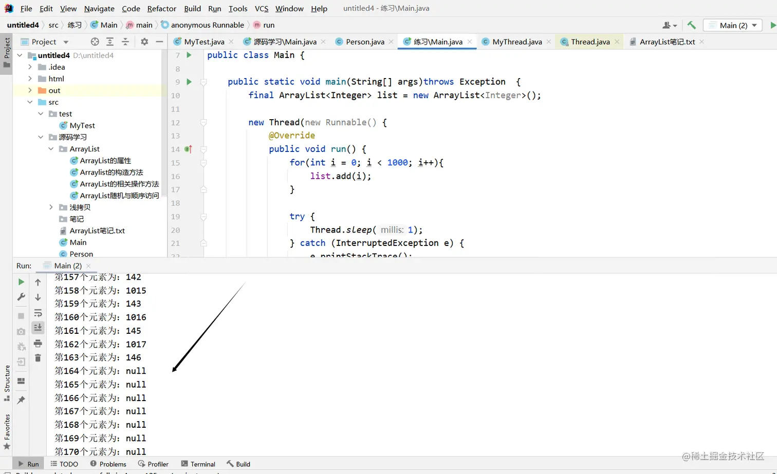Expand the 浅拷贝 folder
Viewport: 777px width, 474px height.
(x=51, y=207)
